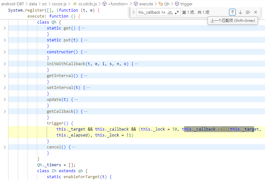The height and width of the screenshot is (180, 265).
Task: Click highlighted this._callback.call match
Action: point(219,129)
